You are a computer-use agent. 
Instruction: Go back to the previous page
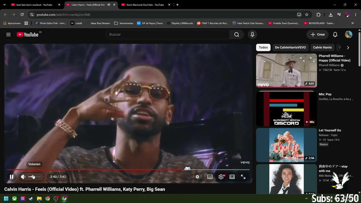coord(5,15)
